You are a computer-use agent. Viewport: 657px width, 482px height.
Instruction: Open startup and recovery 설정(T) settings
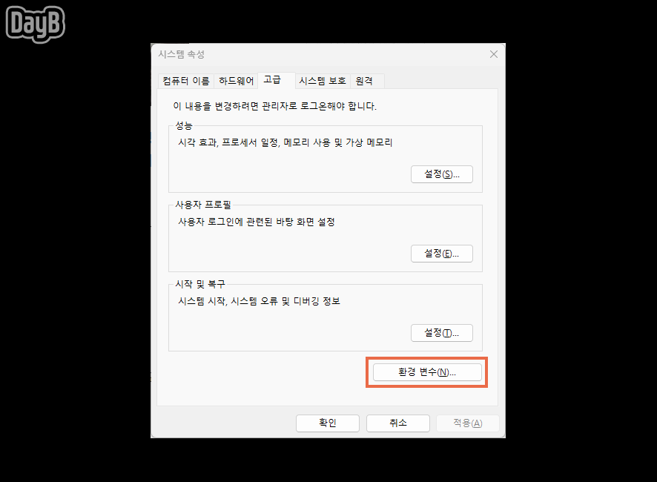click(x=442, y=332)
